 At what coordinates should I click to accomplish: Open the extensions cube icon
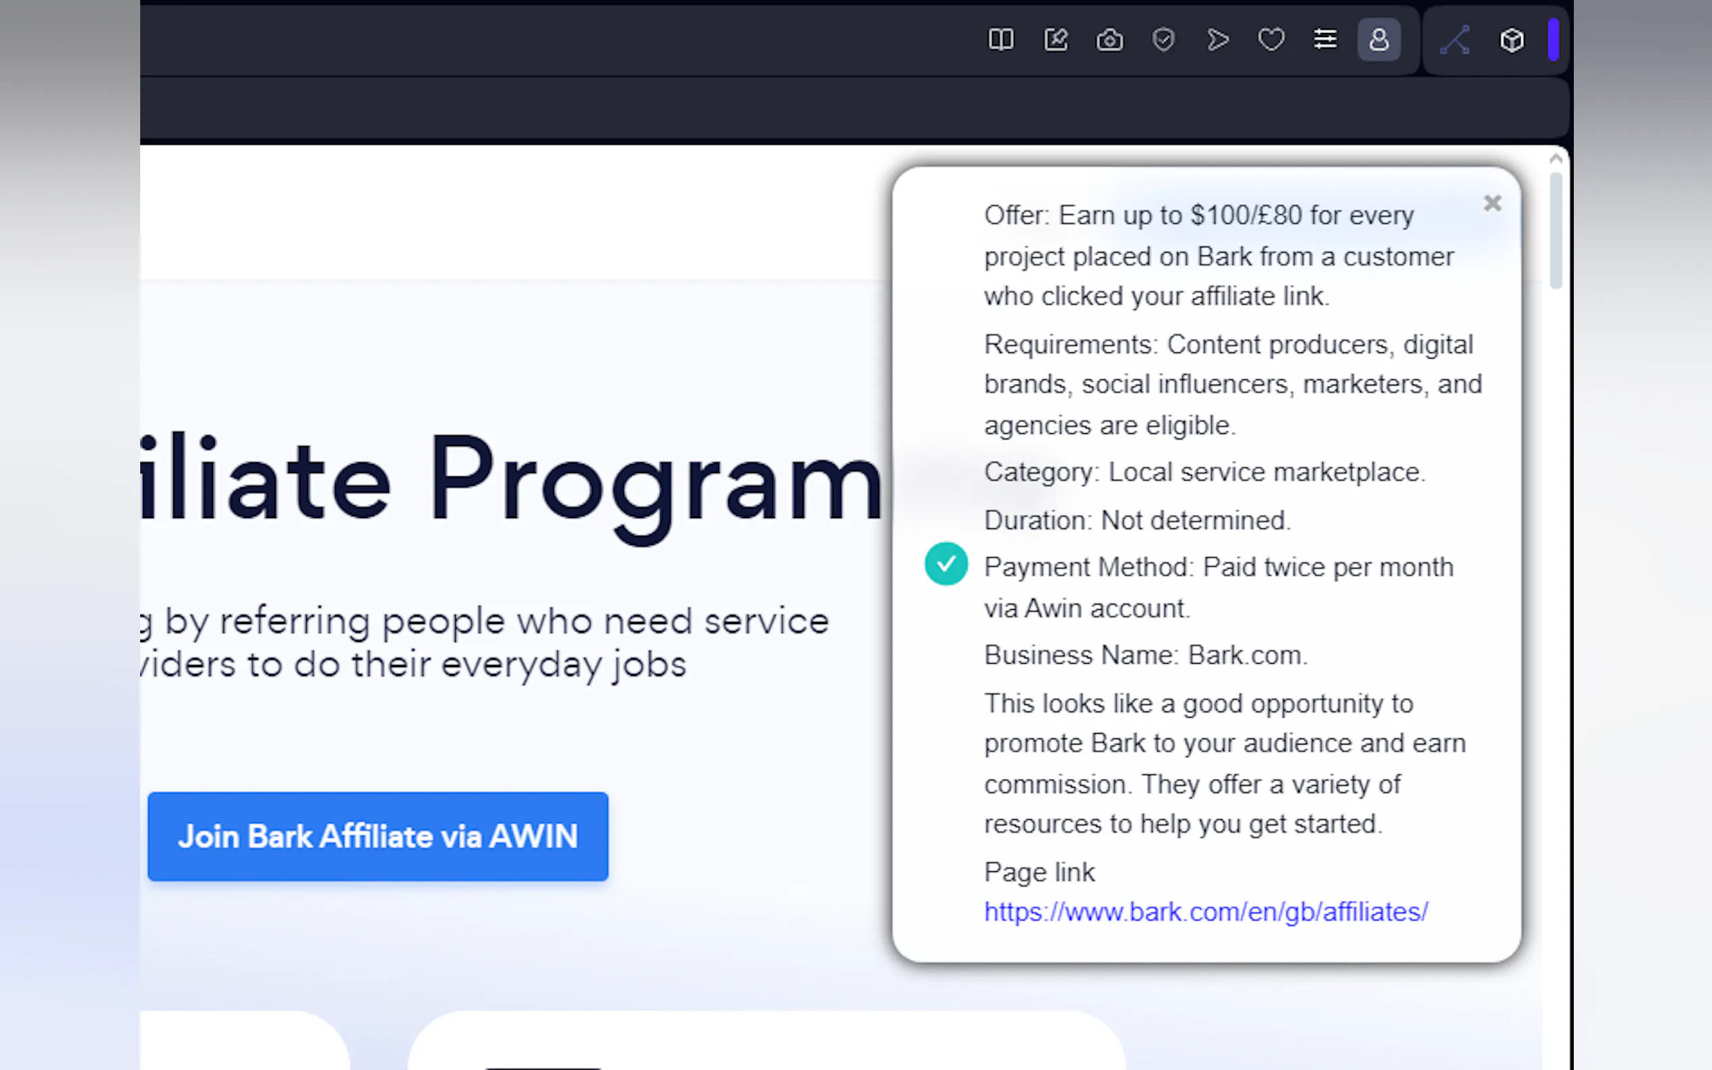[x=1512, y=40]
